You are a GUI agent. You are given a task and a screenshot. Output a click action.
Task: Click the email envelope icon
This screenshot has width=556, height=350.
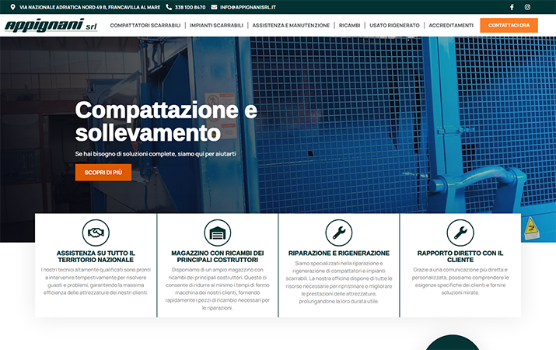[215, 7]
